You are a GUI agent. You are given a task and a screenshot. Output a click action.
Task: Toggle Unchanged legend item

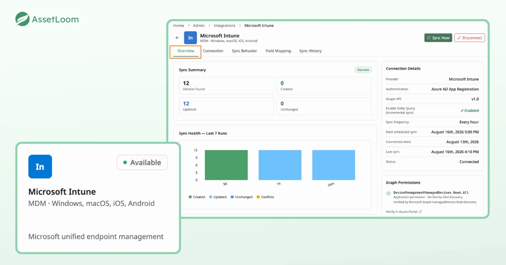[242, 197]
